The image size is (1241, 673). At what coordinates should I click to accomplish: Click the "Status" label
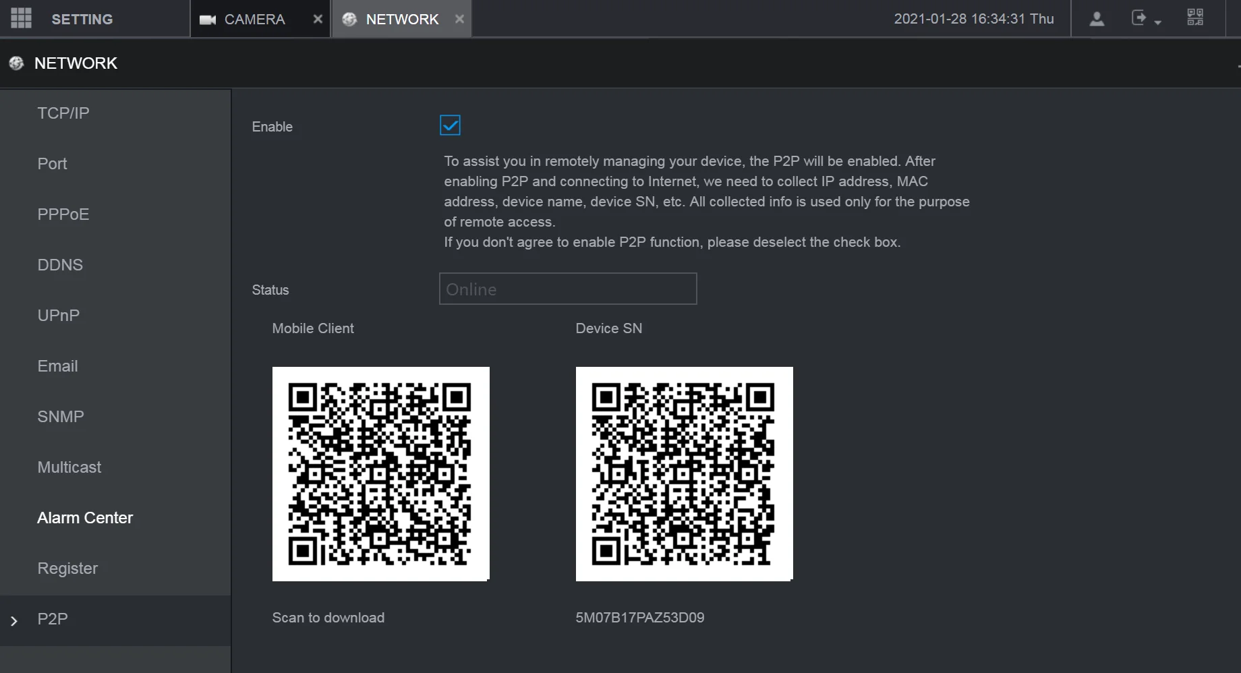click(270, 290)
